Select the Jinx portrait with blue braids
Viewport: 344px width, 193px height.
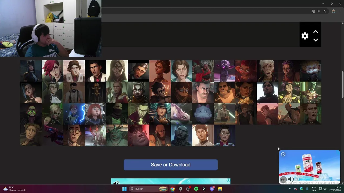[31, 92]
